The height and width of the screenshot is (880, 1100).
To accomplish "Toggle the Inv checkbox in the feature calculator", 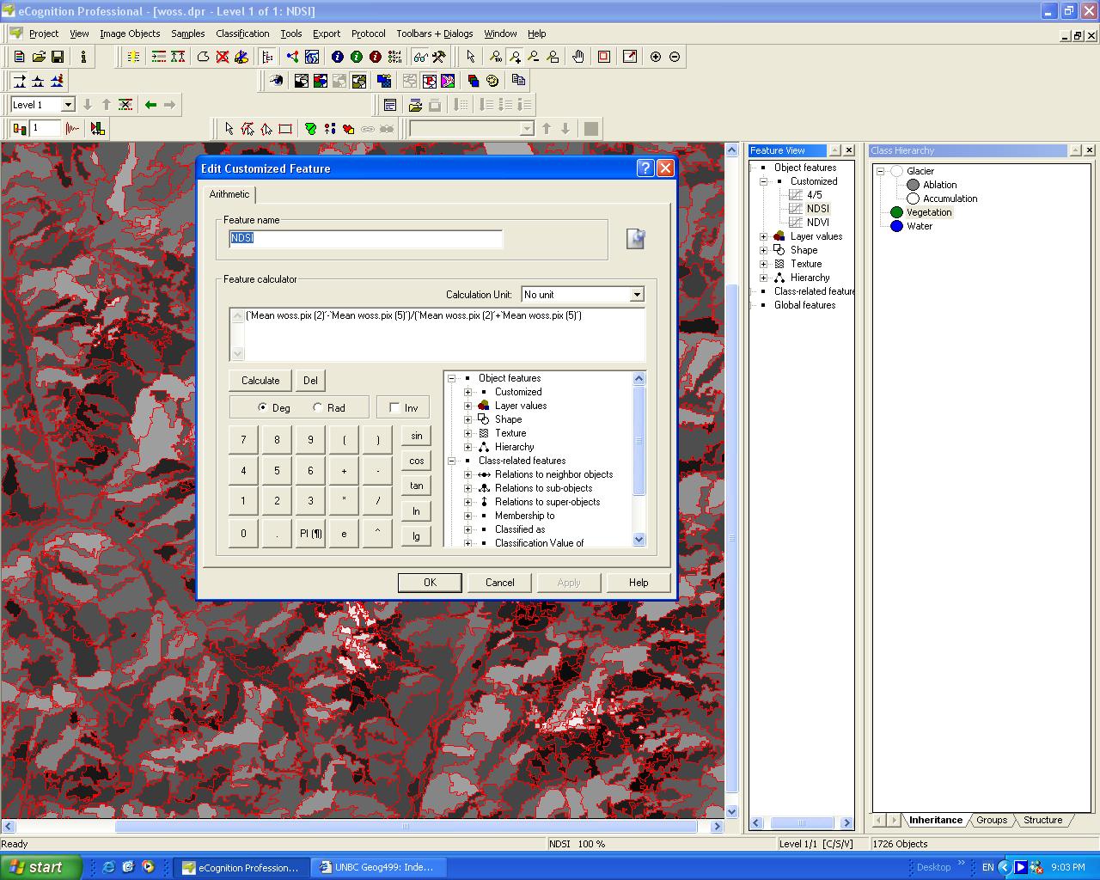I will pos(394,406).
